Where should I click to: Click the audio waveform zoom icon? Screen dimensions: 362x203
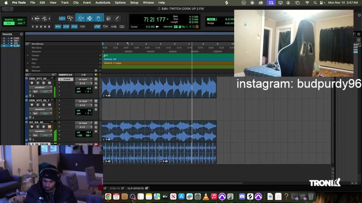pyautogui.click(x=37, y=18)
